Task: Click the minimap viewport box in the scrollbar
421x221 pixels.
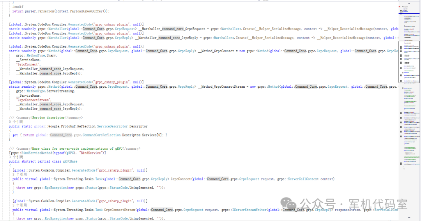Action: pos(409,62)
